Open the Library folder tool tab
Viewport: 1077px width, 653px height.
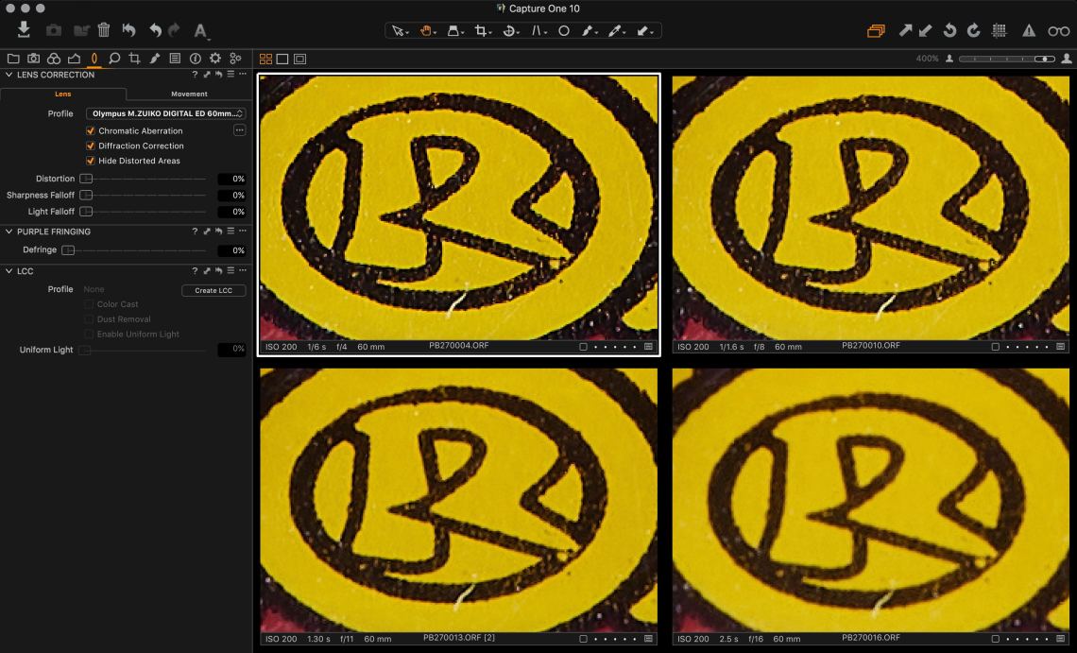tap(13, 58)
